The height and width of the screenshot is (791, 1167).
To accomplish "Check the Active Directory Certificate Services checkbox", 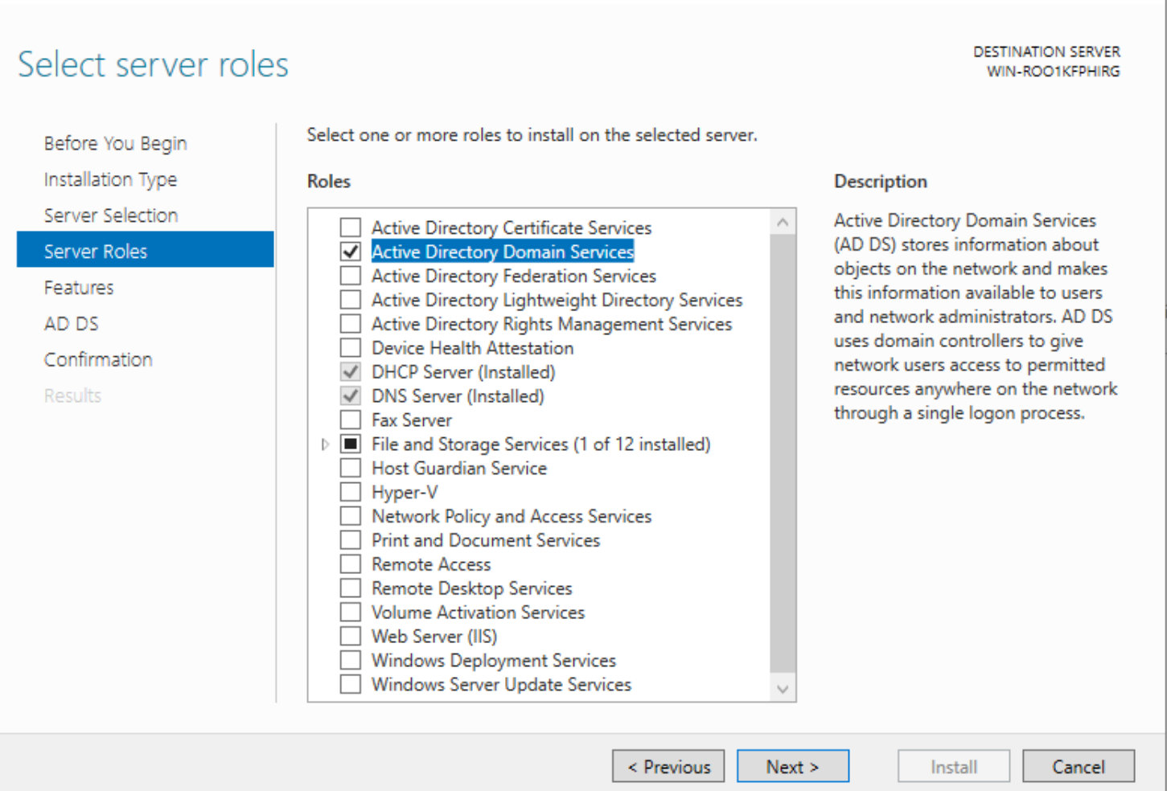I will coord(351,227).
